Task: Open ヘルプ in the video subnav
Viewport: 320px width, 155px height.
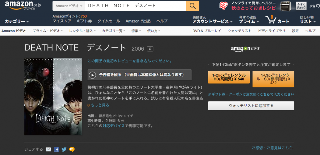Action: 310,31
